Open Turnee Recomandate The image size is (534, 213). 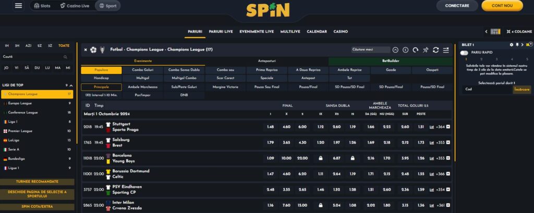point(37,182)
